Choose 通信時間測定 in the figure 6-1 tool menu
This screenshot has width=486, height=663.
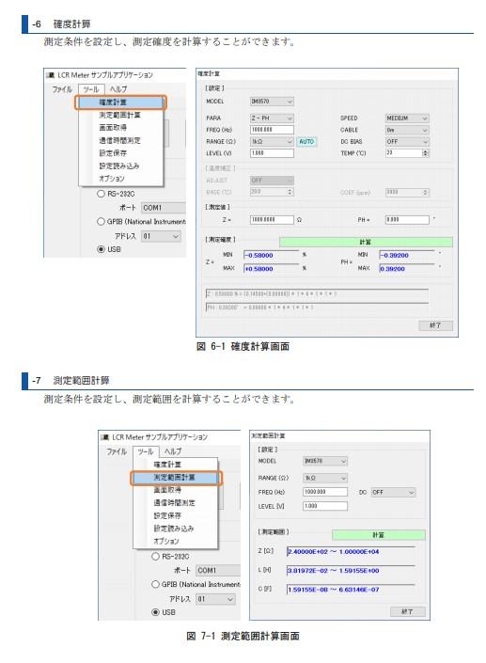coord(121,140)
